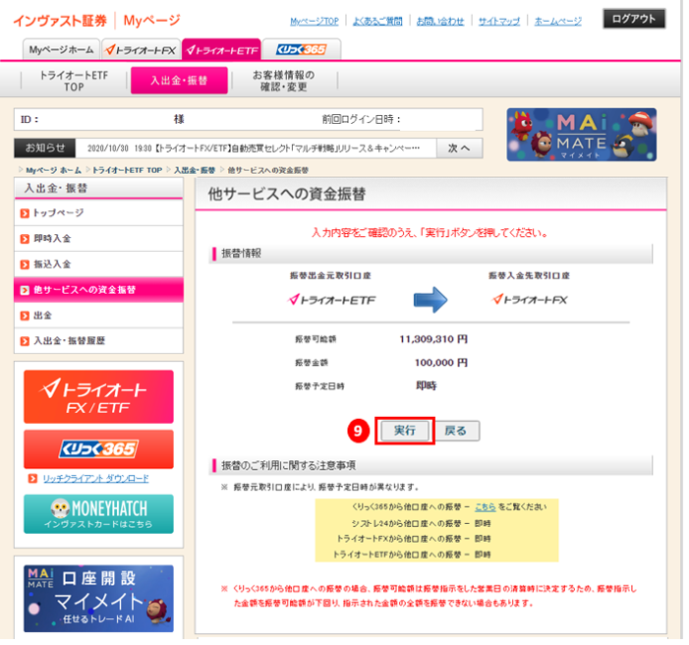
Task: Select お客様情報の確認・変更 submenu item
Action: pyautogui.click(x=283, y=81)
